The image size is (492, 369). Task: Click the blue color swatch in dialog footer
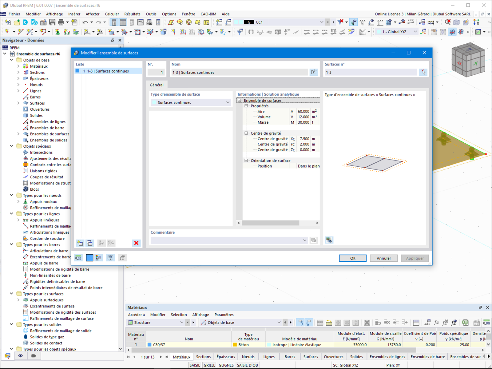pos(89,258)
